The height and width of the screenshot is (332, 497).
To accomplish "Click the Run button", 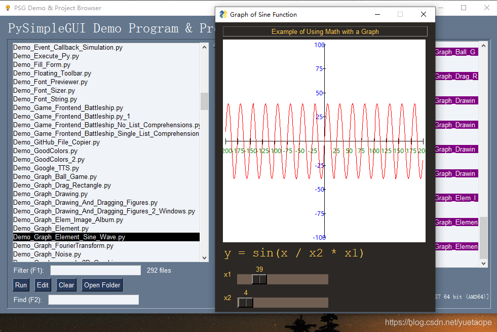I will pos(21,285).
